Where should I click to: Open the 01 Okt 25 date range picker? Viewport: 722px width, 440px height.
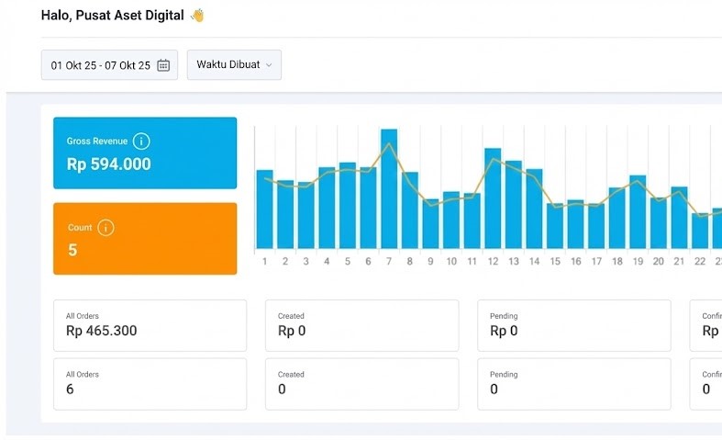(x=101, y=65)
